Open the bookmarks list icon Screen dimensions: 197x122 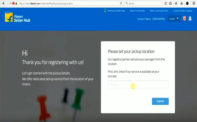click(x=171, y=3)
